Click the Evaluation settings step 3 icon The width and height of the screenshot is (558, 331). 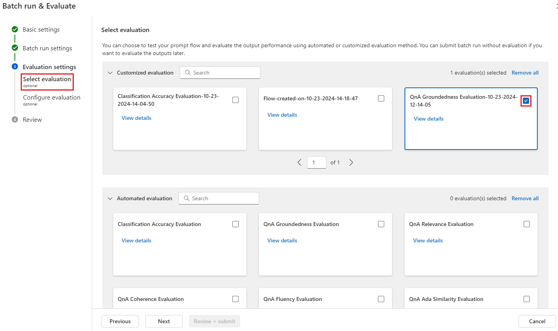pyautogui.click(x=15, y=66)
